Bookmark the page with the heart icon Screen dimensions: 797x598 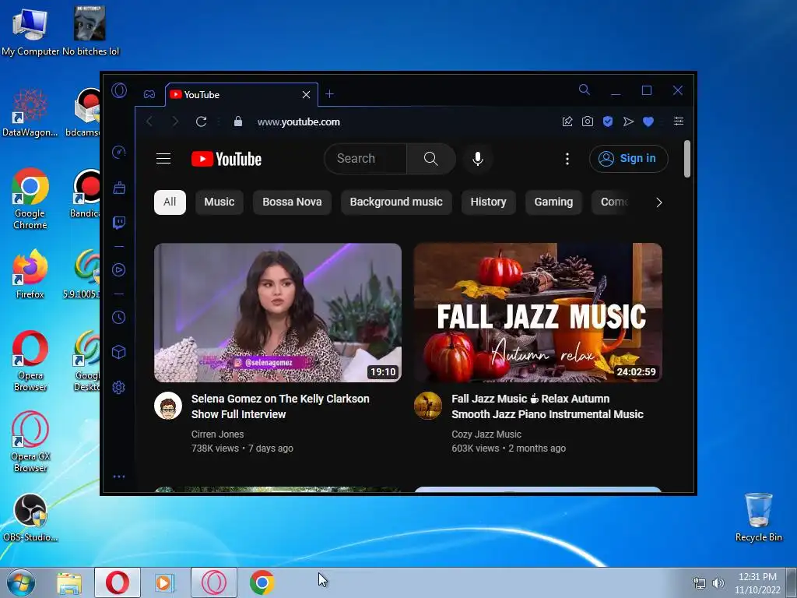[648, 121]
